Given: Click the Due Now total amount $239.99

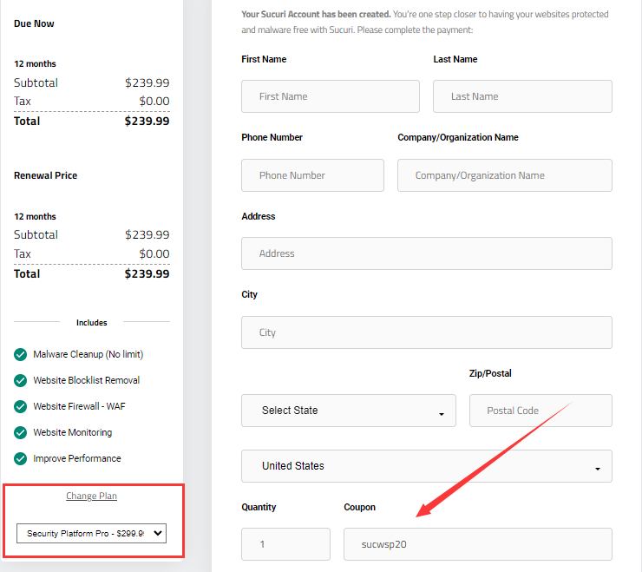Looking at the screenshot, I should pos(147,122).
